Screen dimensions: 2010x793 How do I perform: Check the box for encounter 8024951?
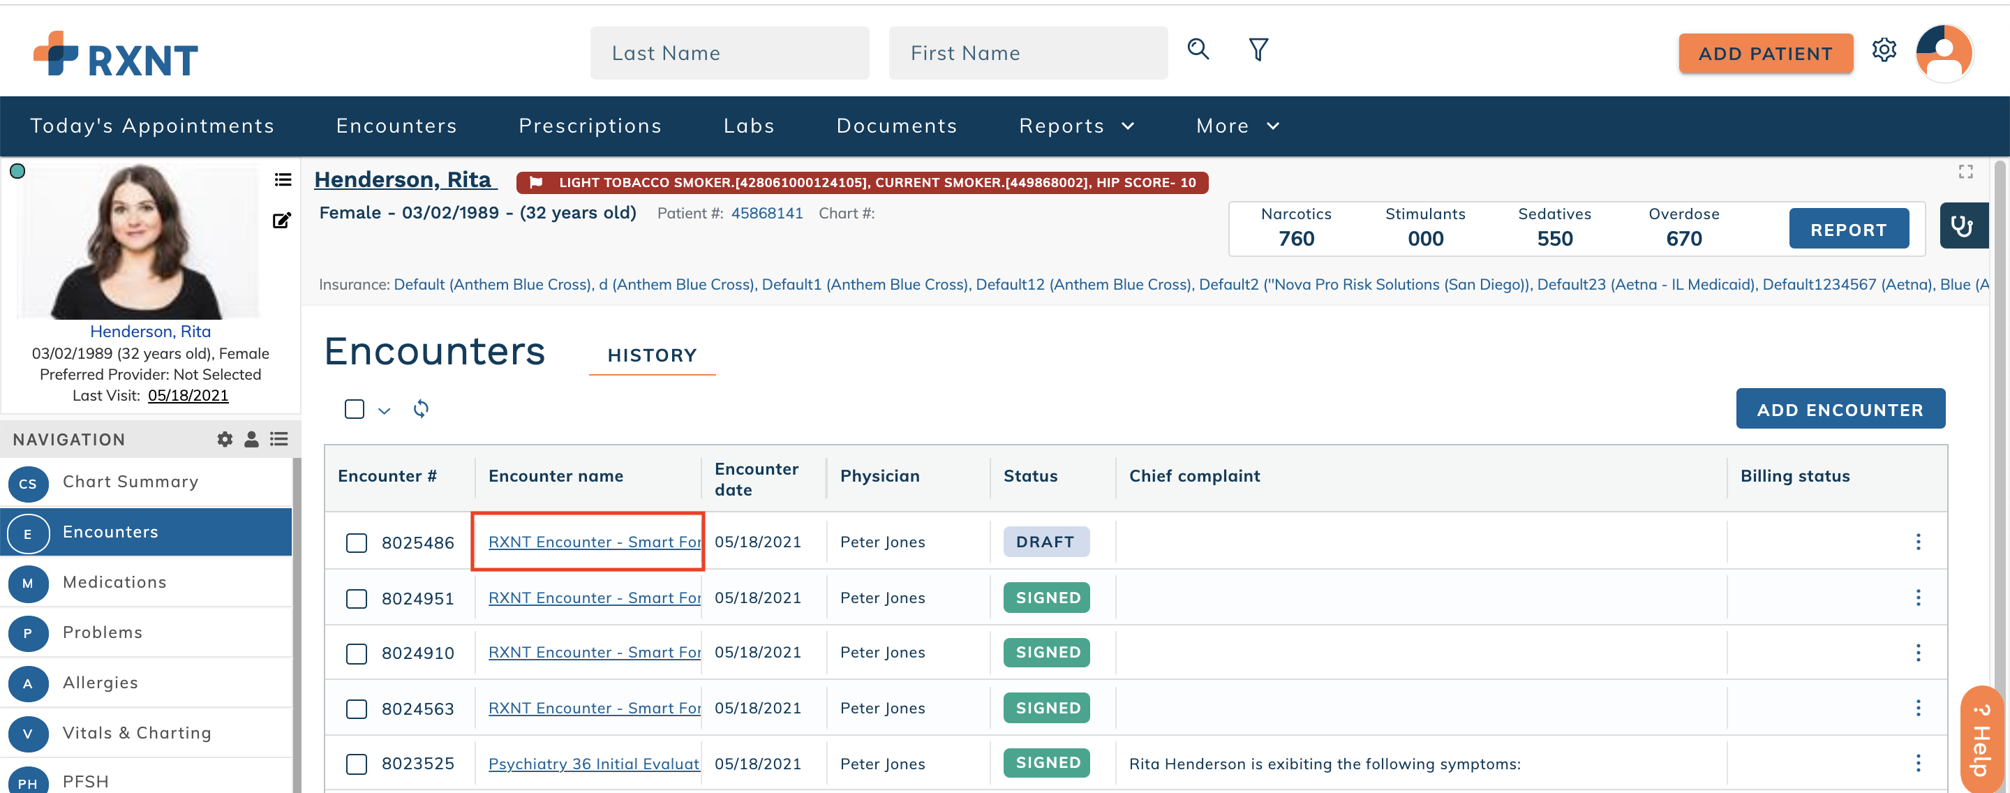pyautogui.click(x=357, y=599)
